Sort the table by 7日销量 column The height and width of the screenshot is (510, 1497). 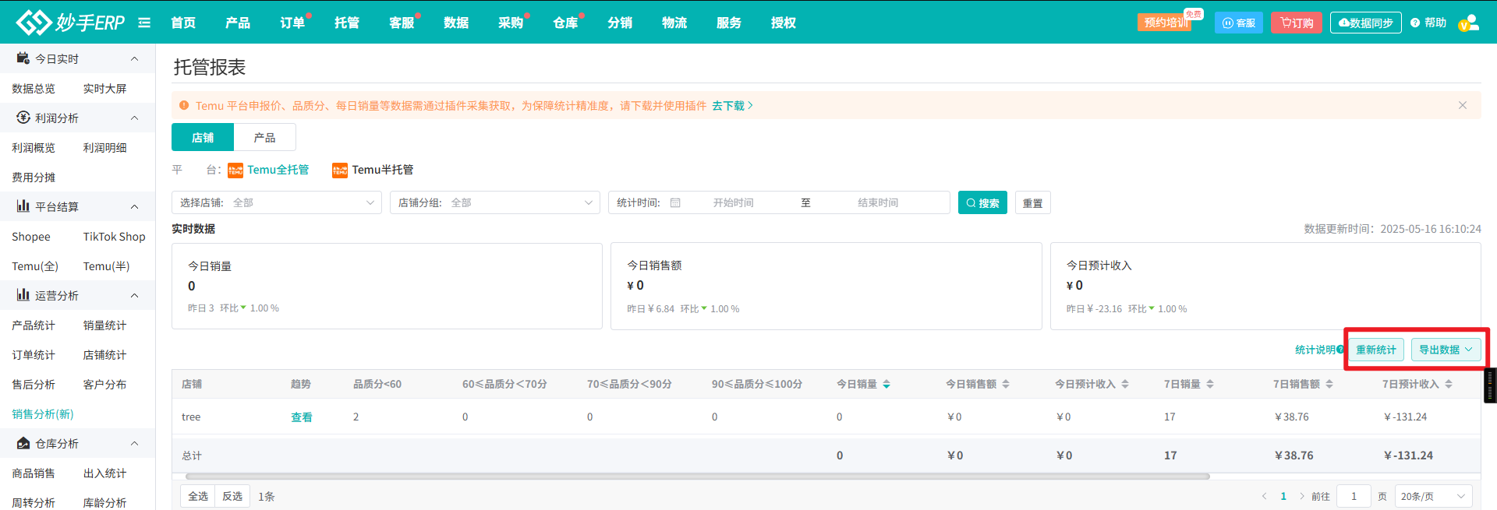(x=1210, y=384)
